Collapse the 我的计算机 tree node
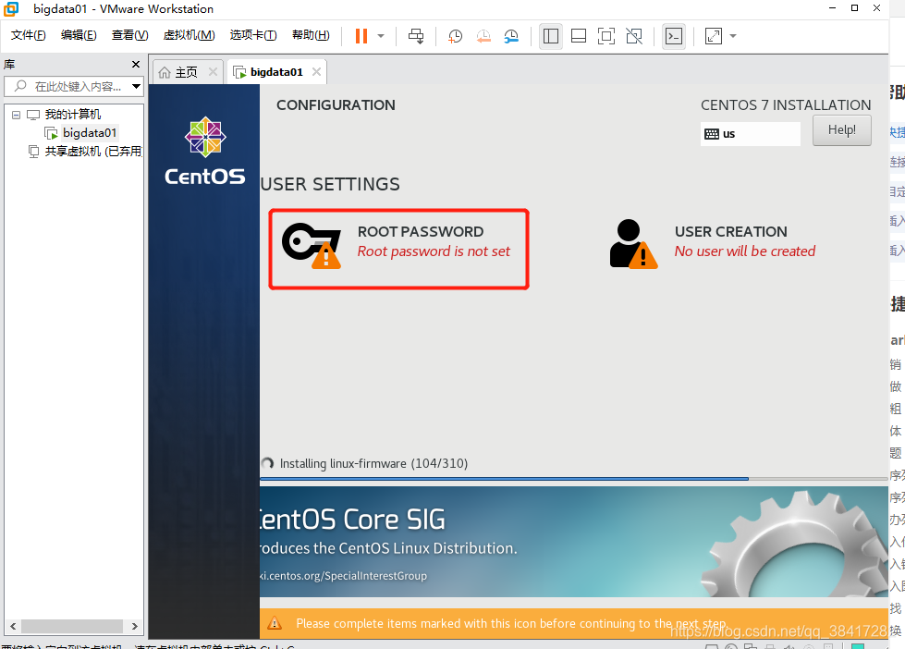The image size is (905, 649). (16, 115)
